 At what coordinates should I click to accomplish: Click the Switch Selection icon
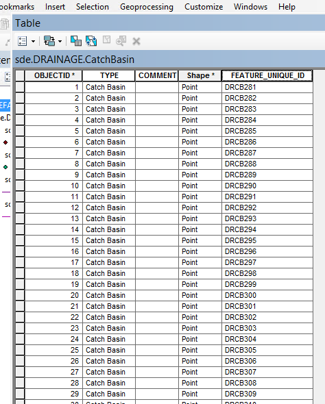pos(91,41)
